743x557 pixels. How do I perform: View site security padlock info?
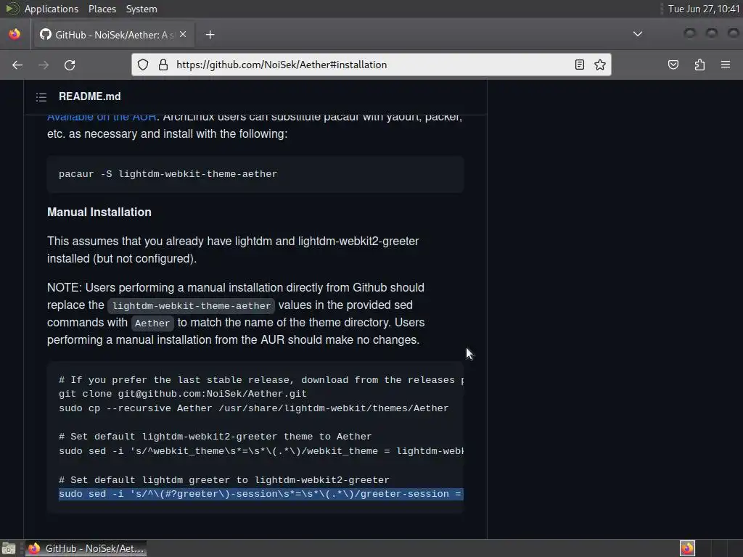coord(163,65)
